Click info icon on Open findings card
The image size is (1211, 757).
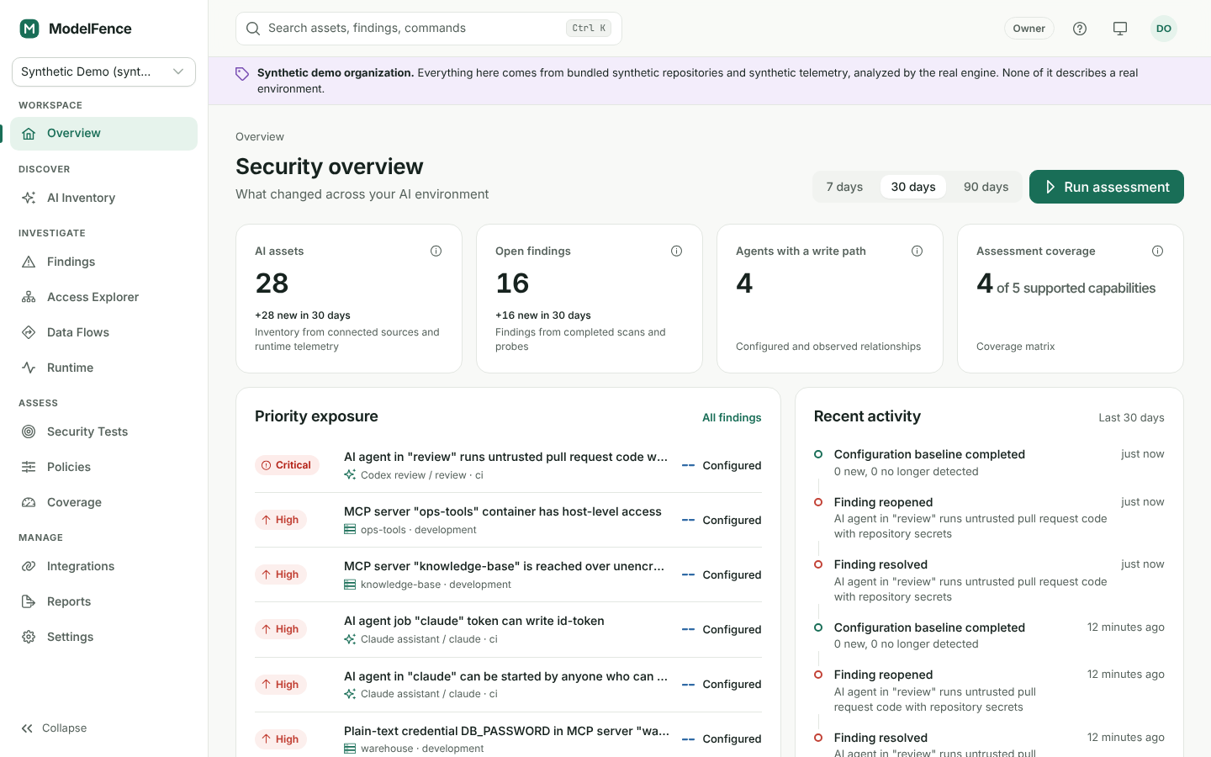[x=676, y=251]
